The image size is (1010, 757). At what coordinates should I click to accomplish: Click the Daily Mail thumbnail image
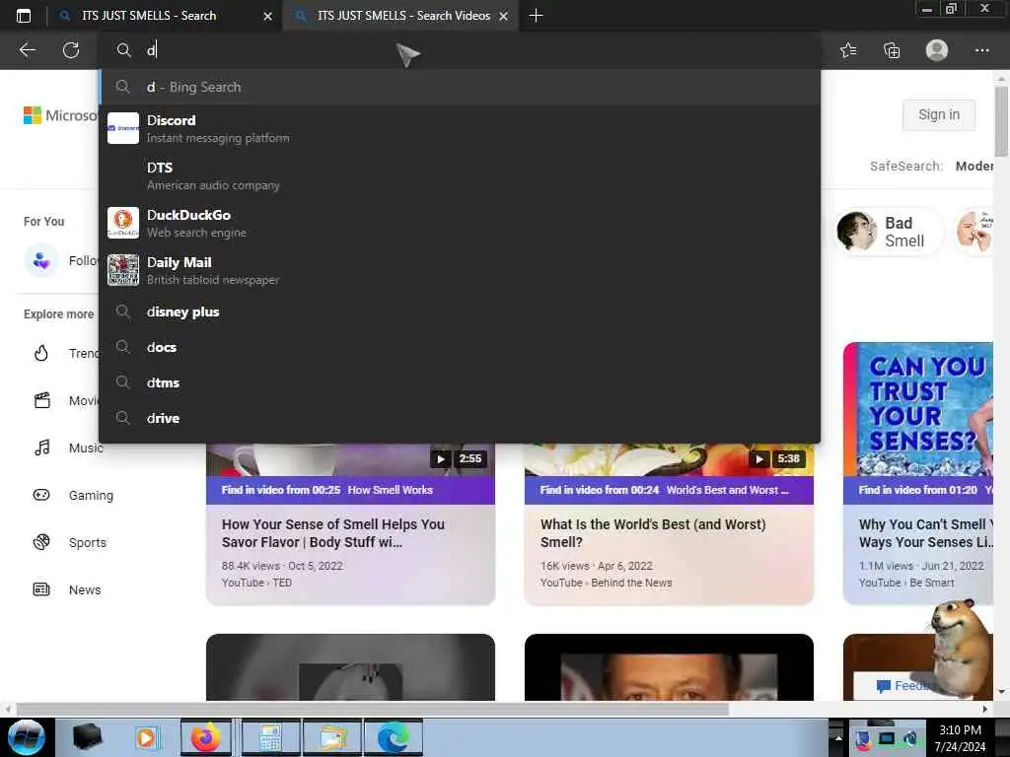click(x=123, y=270)
